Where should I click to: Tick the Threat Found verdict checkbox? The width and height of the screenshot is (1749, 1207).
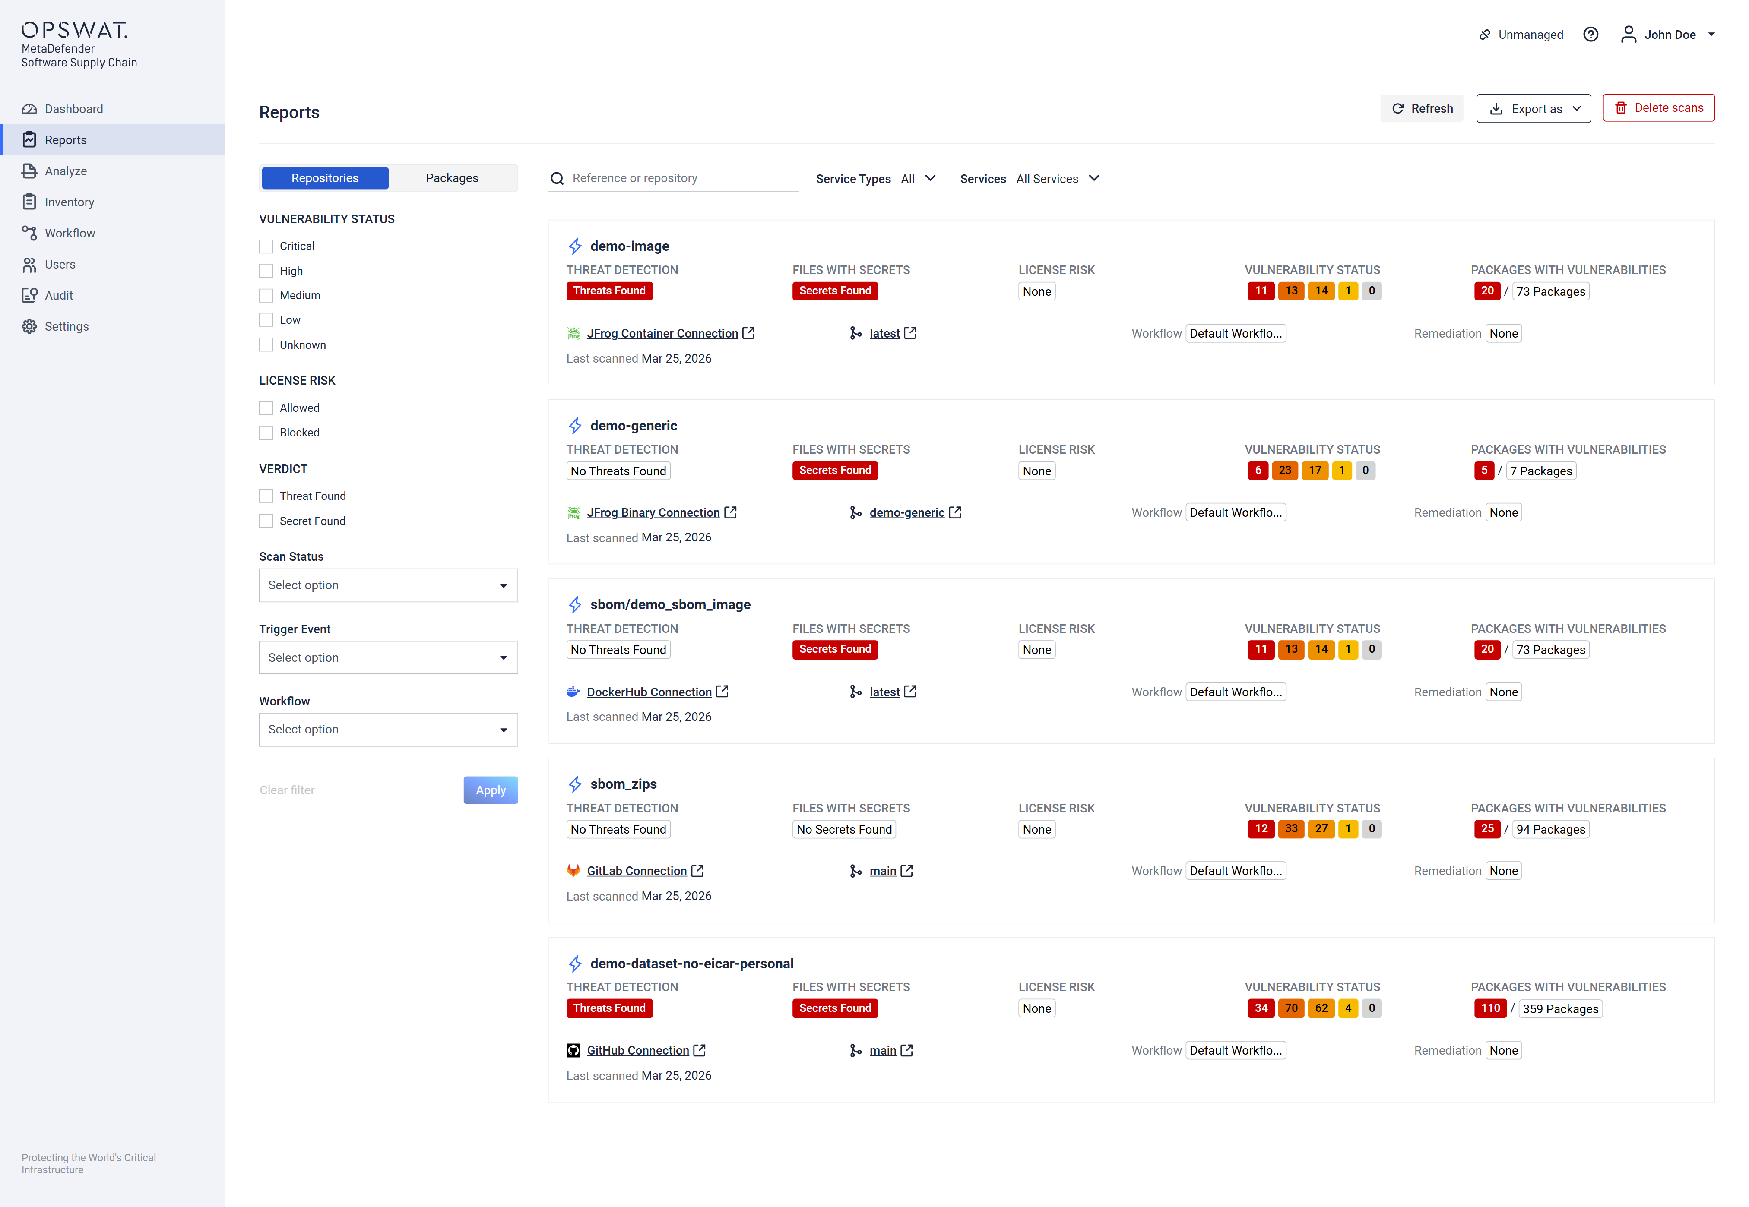(x=266, y=496)
